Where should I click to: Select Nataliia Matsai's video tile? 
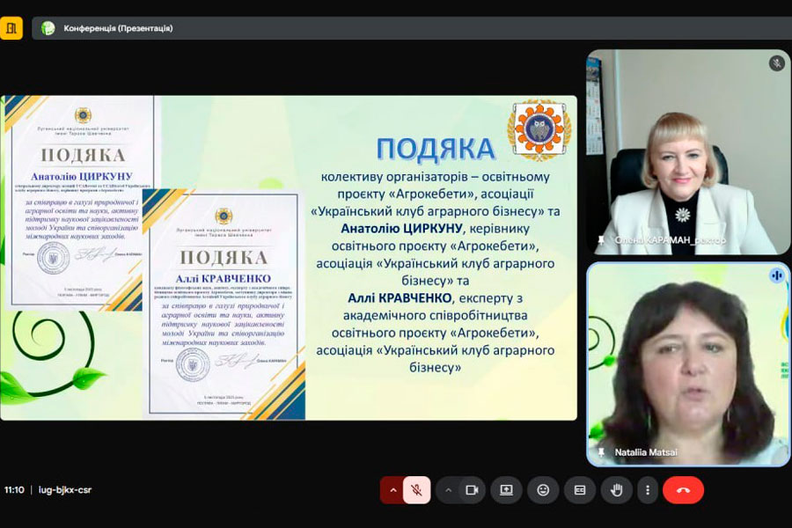click(688, 364)
